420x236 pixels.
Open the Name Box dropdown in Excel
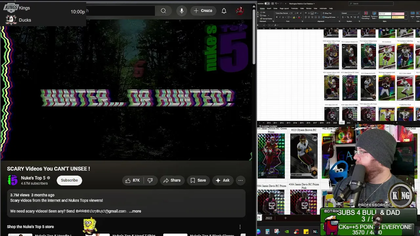pos(264,25)
